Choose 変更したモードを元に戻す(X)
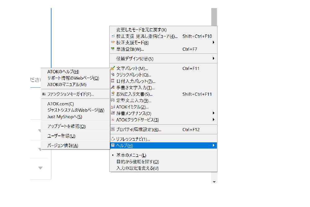This screenshot has width=310, height=207. (142, 30)
